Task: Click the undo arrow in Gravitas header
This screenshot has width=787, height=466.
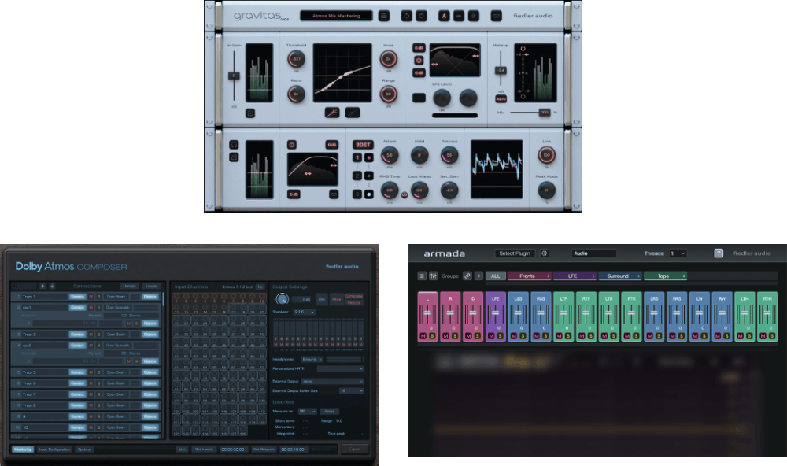Action: [x=406, y=15]
